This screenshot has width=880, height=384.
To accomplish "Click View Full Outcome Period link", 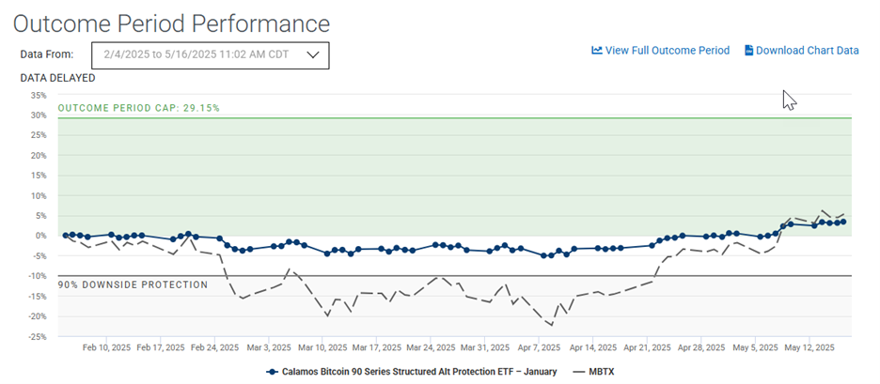I will (x=668, y=51).
